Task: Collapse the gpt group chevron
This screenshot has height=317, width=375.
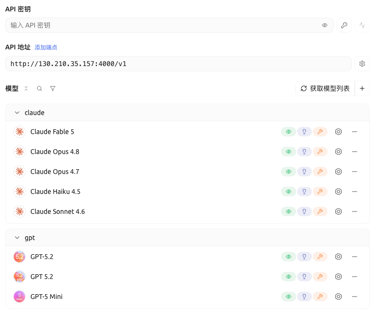Action: [17, 238]
